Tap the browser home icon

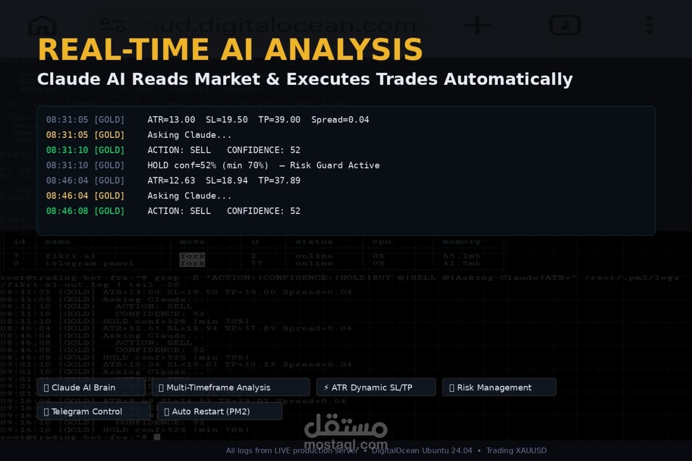pos(42,25)
